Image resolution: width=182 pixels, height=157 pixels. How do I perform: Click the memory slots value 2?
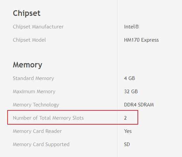[125, 118]
